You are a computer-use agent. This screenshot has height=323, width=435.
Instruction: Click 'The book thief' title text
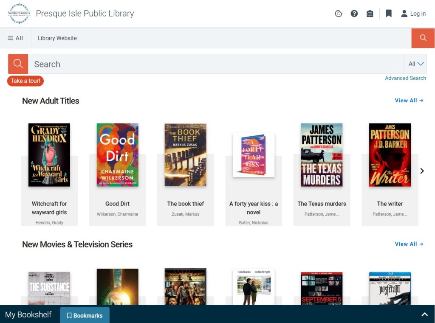(186, 204)
